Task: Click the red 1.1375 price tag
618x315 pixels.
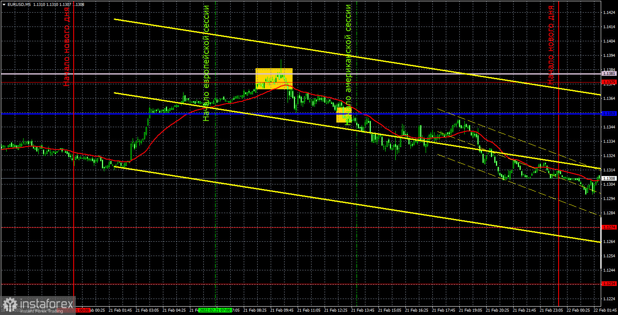Action: [609, 82]
